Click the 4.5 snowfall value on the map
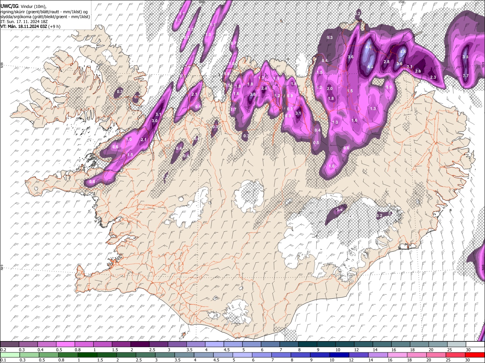 point(370,67)
